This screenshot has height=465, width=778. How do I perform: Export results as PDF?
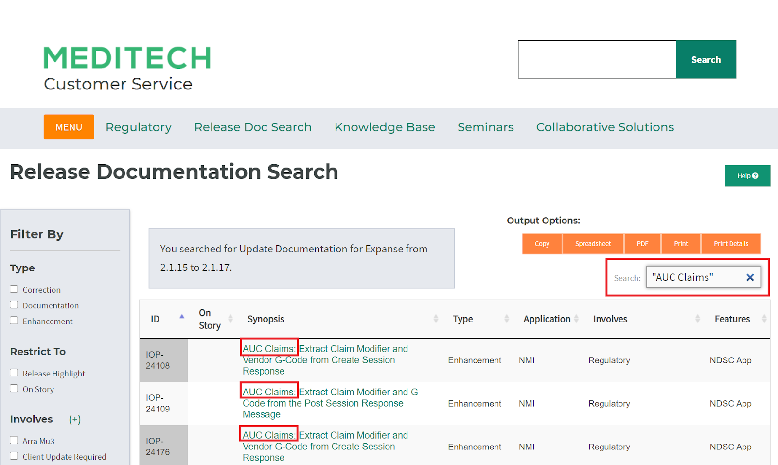coord(642,244)
